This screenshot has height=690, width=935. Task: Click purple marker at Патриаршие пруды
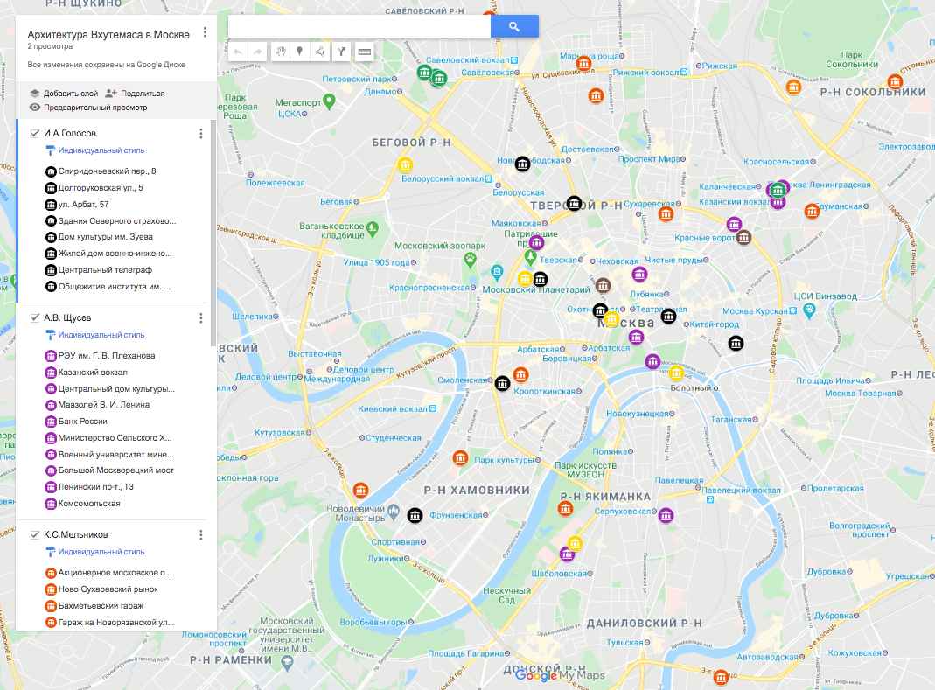pyautogui.click(x=537, y=242)
